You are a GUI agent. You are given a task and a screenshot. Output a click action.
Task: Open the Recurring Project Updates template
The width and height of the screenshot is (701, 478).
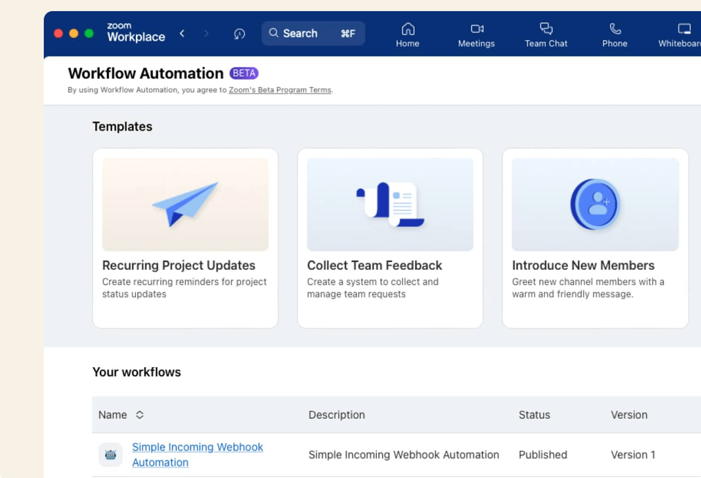[185, 238]
